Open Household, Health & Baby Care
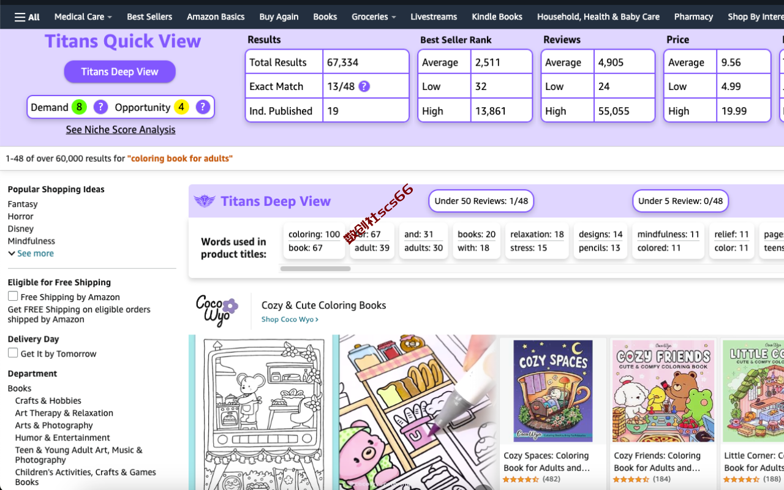The width and height of the screenshot is (784, 490). tap(598, 17)
